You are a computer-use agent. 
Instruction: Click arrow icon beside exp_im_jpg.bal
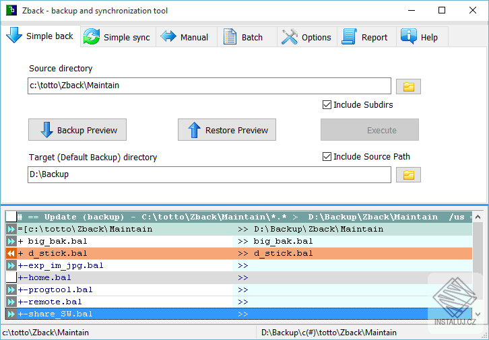[11, 265]
